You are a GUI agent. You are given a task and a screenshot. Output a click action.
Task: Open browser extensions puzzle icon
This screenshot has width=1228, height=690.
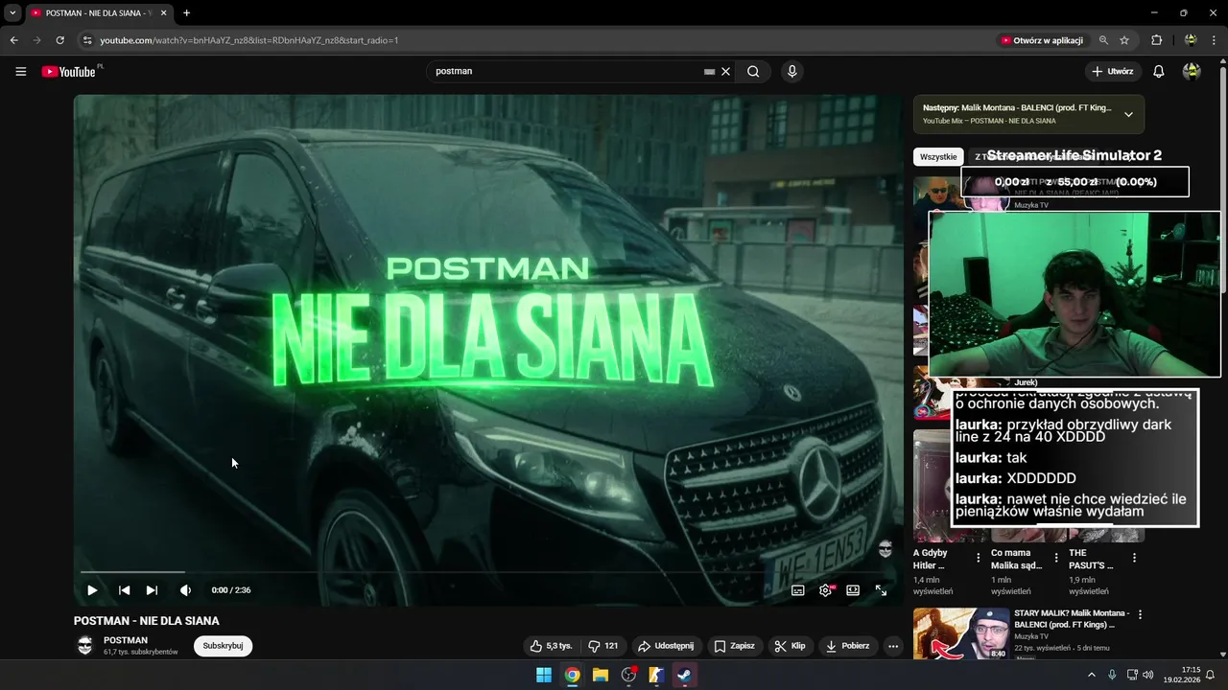1156,40
